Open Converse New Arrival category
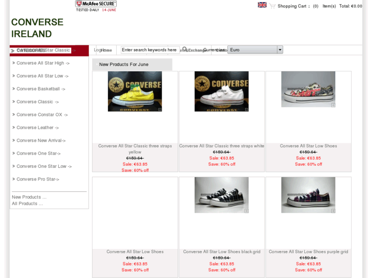The width and height of the screenshot is (372, 278). (41, 141)
